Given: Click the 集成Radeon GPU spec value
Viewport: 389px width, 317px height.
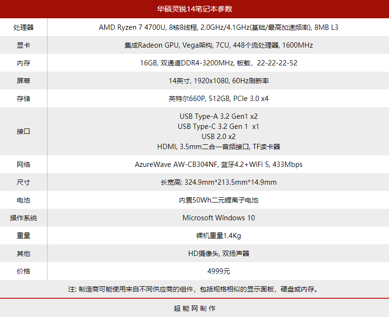Looking at the screenshot, I should [218, 45].
